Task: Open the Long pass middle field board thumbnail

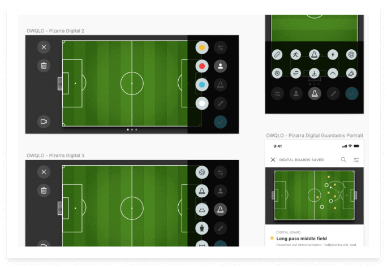Action: tap(314, 196)
